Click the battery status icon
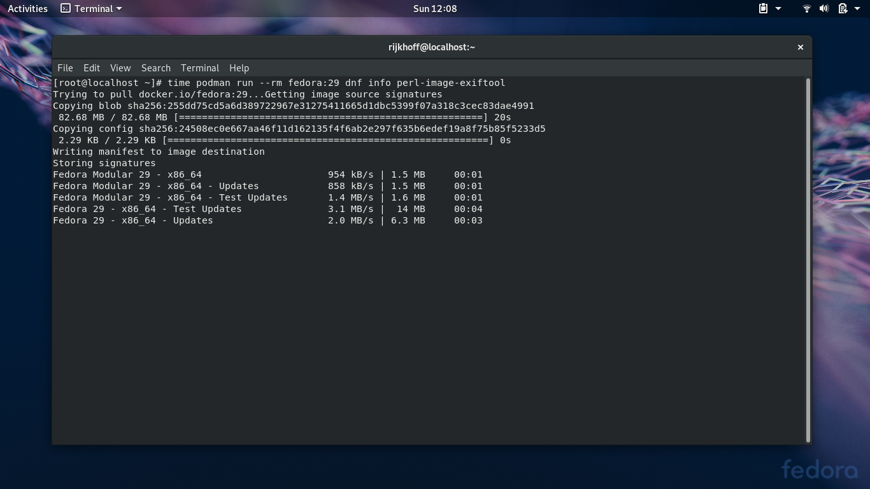Image resolution: width=870 pixels, height=489 pixels. click(842, 8)
